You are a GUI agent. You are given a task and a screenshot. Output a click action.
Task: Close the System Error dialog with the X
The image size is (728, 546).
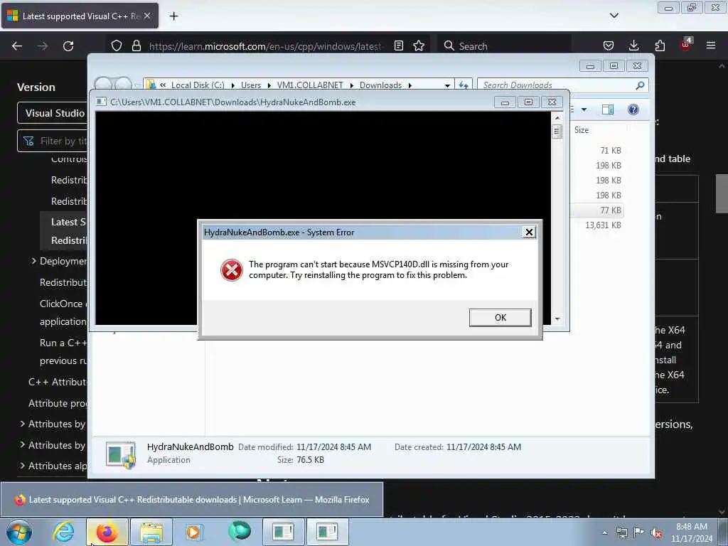pyautogui.click(x=529, y=232)
